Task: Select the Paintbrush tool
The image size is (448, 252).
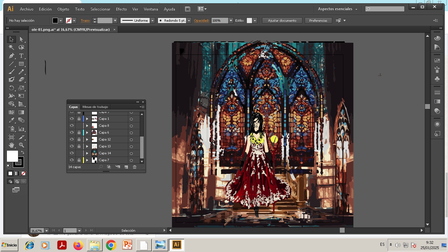Action: 11,72
